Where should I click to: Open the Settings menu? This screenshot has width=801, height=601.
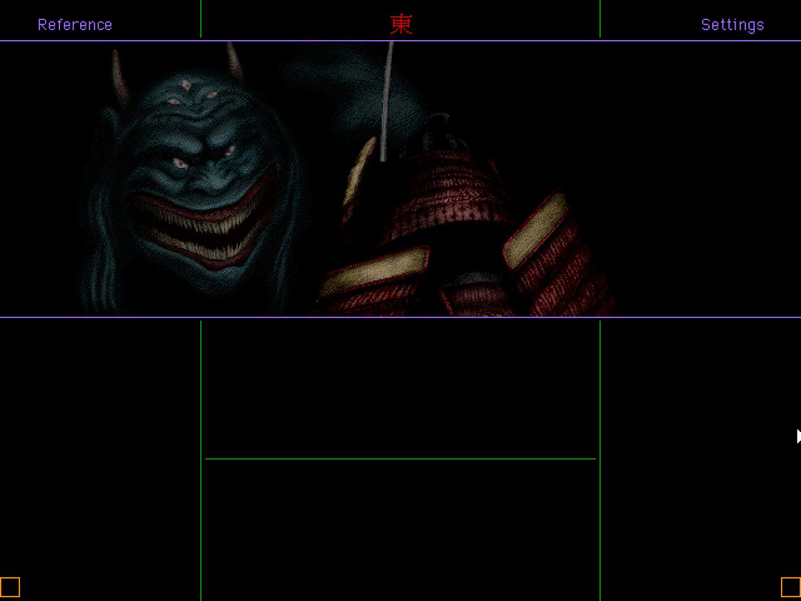pyautogui.click(x=732, y=25)
